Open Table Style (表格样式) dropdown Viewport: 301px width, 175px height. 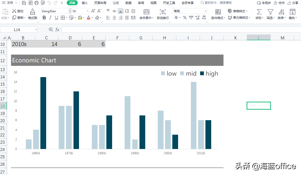tap(238, 11)
